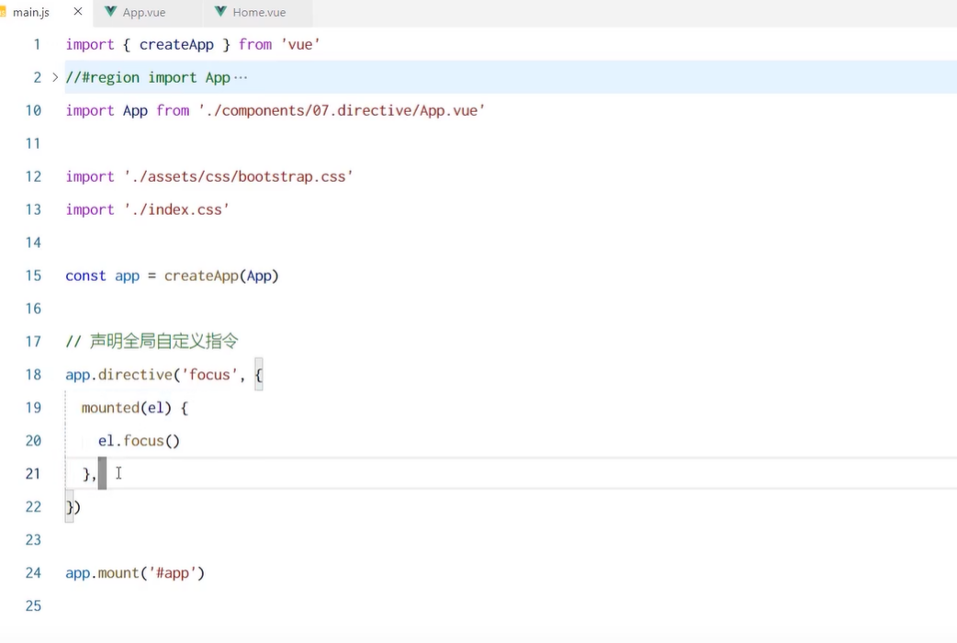Screen dimensions: 957x643
Task: Click 'app' variable on line 15
Action: tap(127, 276)
